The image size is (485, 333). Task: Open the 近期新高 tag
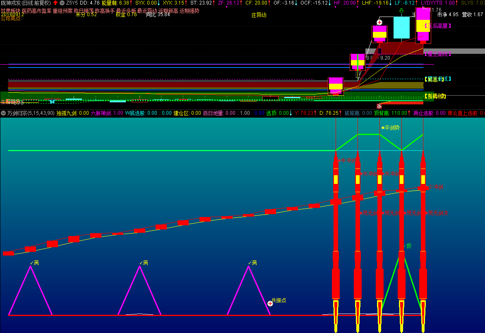tap(168, 11)
